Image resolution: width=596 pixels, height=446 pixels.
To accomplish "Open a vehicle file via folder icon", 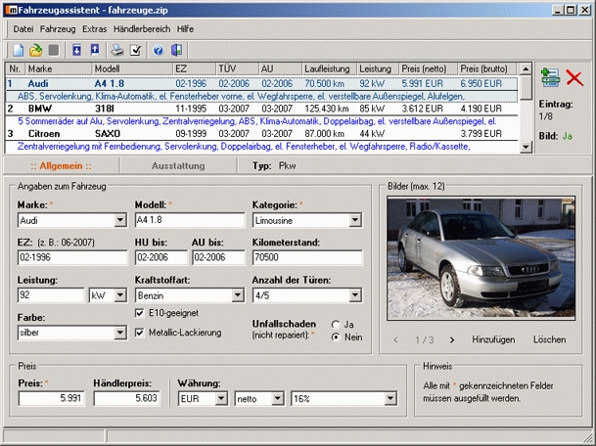I will coord(36,50).
